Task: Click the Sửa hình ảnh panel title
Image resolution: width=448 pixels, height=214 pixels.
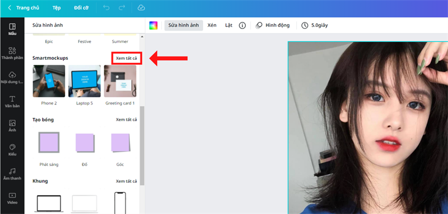Action: point(48,25)
